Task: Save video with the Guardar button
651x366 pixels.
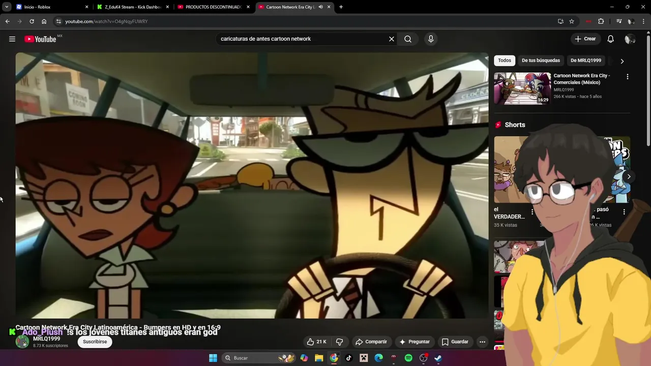Action: click(455, 342)
